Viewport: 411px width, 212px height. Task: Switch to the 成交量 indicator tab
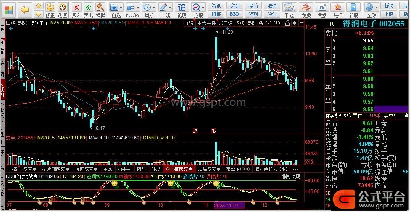click(30, 169)
